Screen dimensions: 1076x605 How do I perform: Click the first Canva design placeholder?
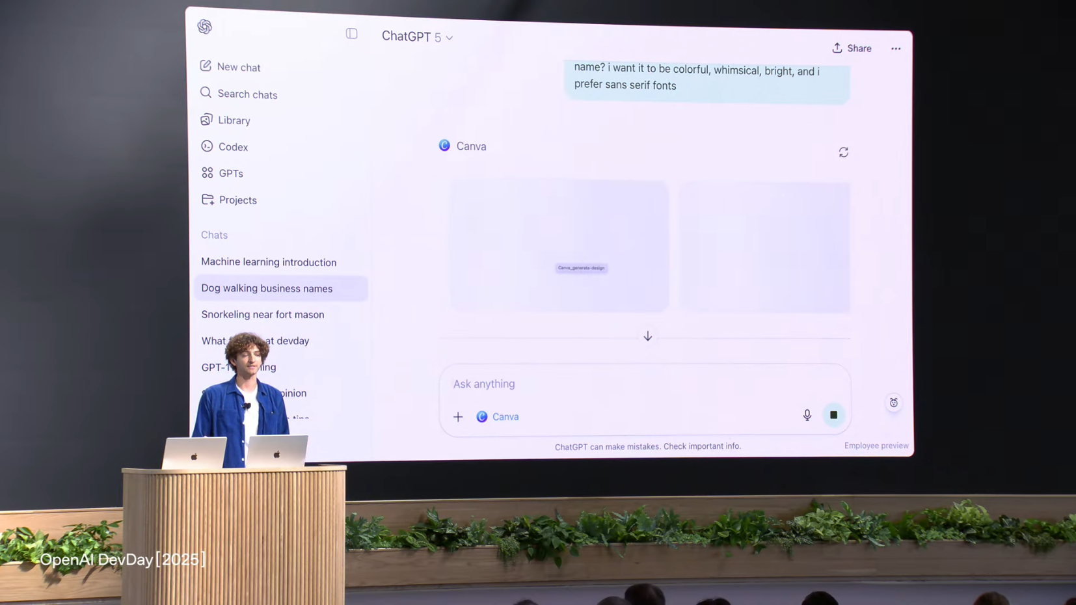click(559, 246)
